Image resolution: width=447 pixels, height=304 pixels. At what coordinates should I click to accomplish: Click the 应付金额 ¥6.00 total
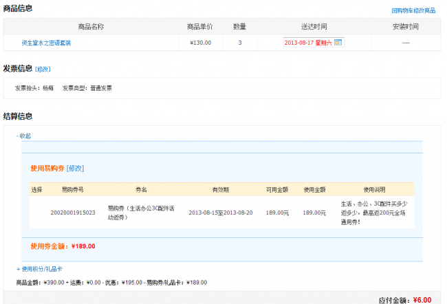coord(405,300)
